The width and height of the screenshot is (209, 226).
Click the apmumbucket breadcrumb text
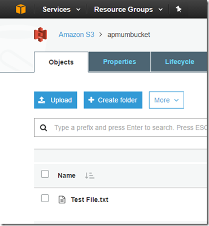(129, 35)
